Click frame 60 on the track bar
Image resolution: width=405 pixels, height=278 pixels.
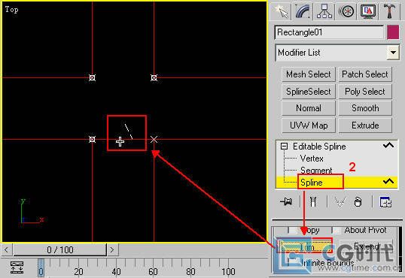point(153,271)
